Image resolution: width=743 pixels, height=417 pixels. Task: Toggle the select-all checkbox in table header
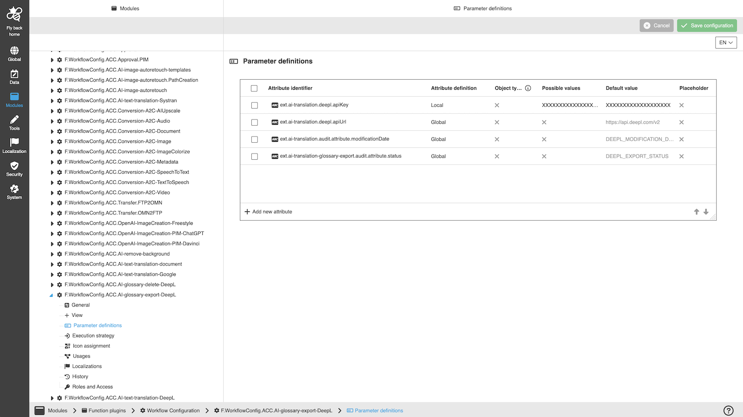[x=254, y=88]
